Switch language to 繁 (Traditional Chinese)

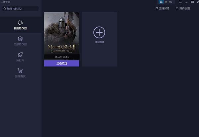[166, 2]
